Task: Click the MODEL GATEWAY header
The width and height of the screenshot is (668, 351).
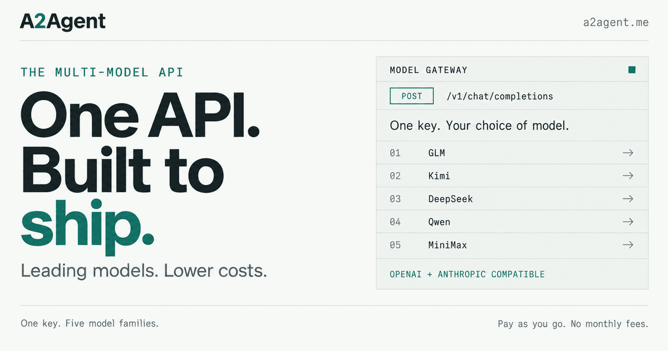Action: click(x=429, y=70)
